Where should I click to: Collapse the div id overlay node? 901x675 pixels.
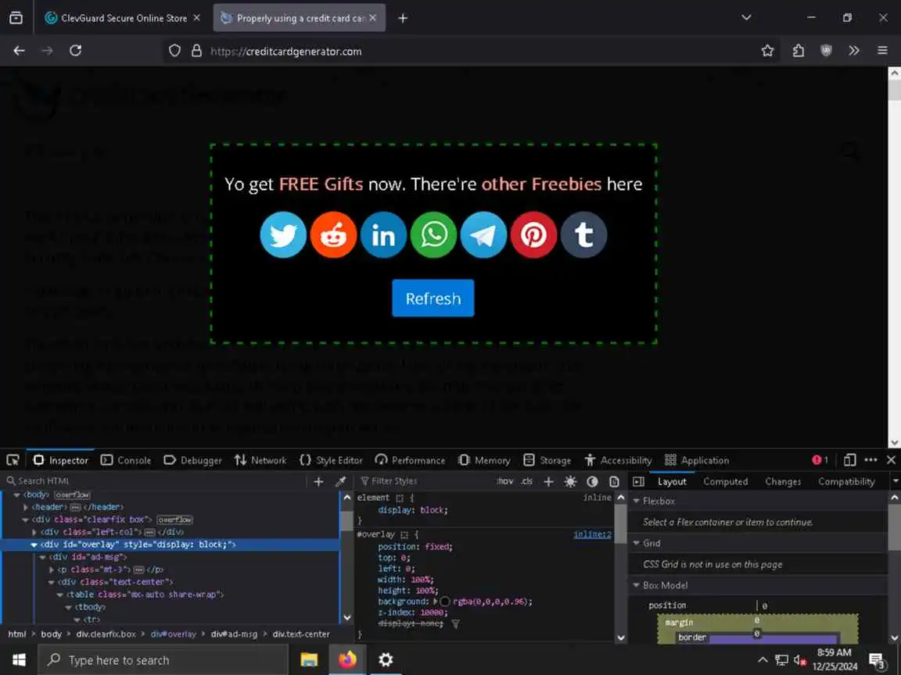coord(34,545)
